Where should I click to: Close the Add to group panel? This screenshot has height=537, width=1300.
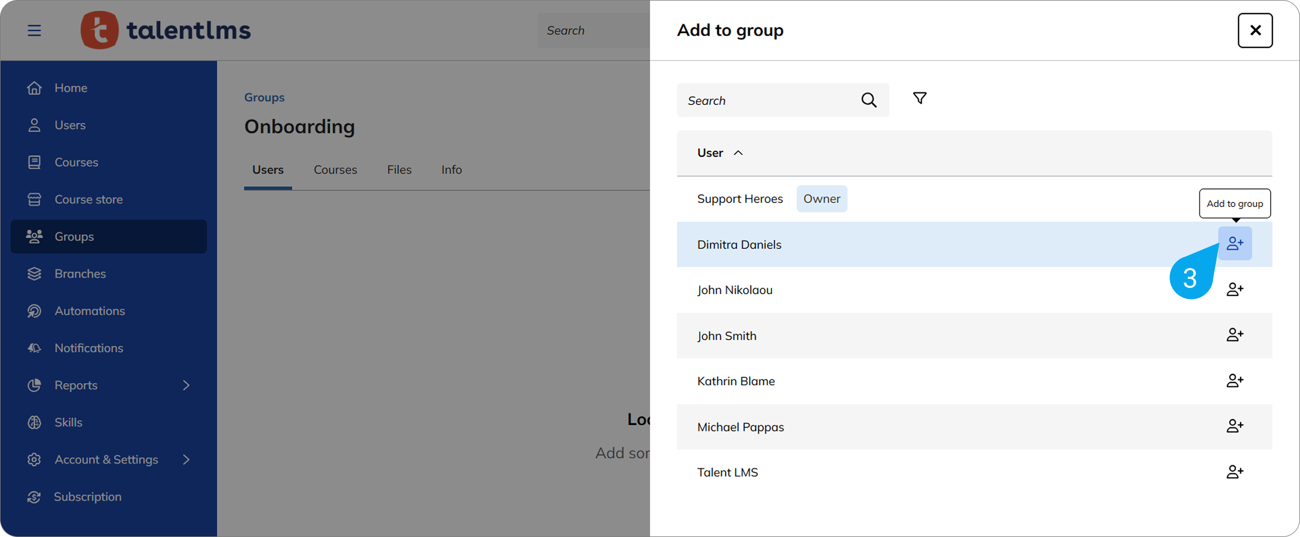click(1255, 30)
